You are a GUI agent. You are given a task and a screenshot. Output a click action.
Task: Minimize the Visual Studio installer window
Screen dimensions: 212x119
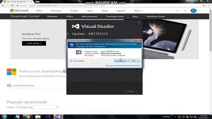click(134, 22)
